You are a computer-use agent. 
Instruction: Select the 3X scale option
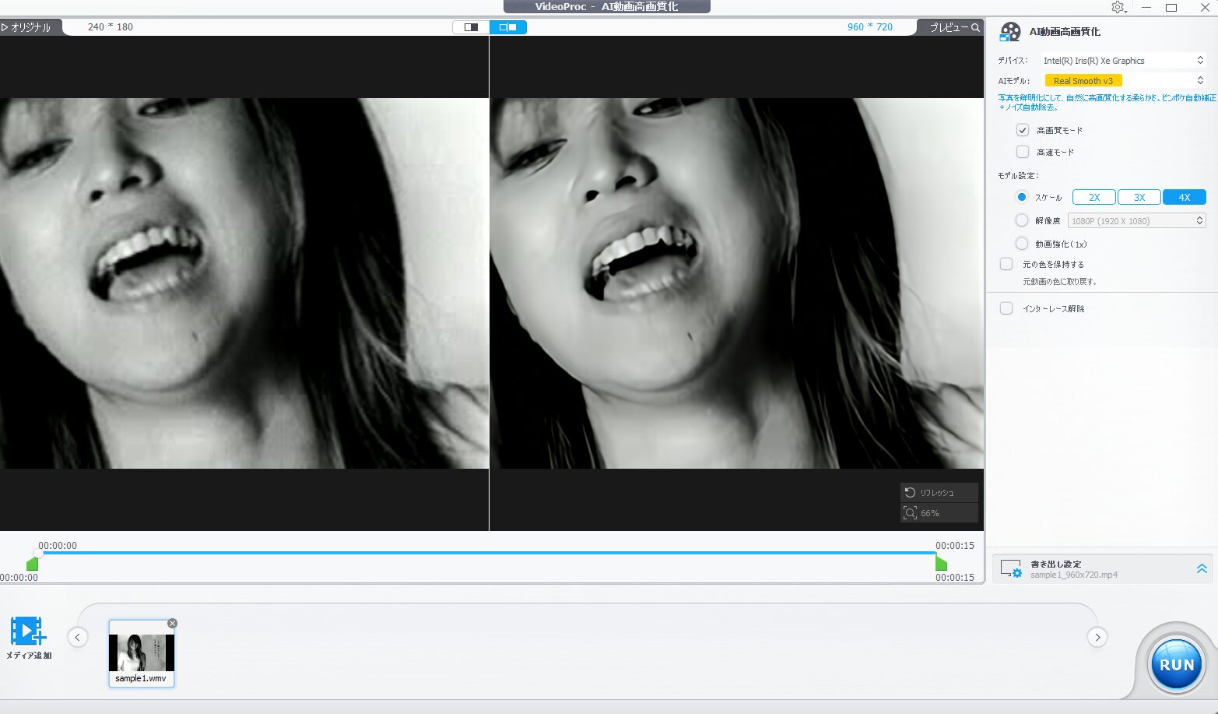click(1139, 197)
